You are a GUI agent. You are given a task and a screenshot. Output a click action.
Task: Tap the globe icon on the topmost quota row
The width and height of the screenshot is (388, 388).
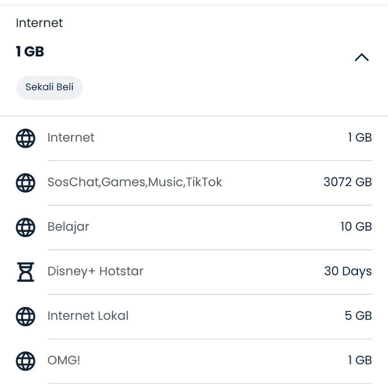point(25,138)
